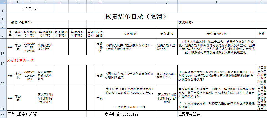
Task: Select column C header
Action: [x=30, y=2]
